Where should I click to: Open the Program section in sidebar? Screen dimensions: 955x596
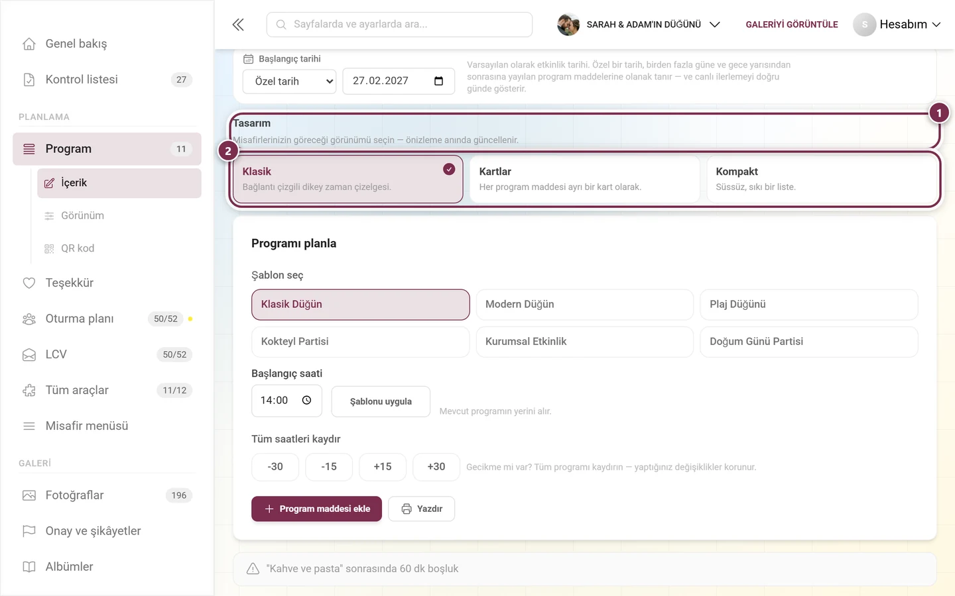click(x=107, y=149)
